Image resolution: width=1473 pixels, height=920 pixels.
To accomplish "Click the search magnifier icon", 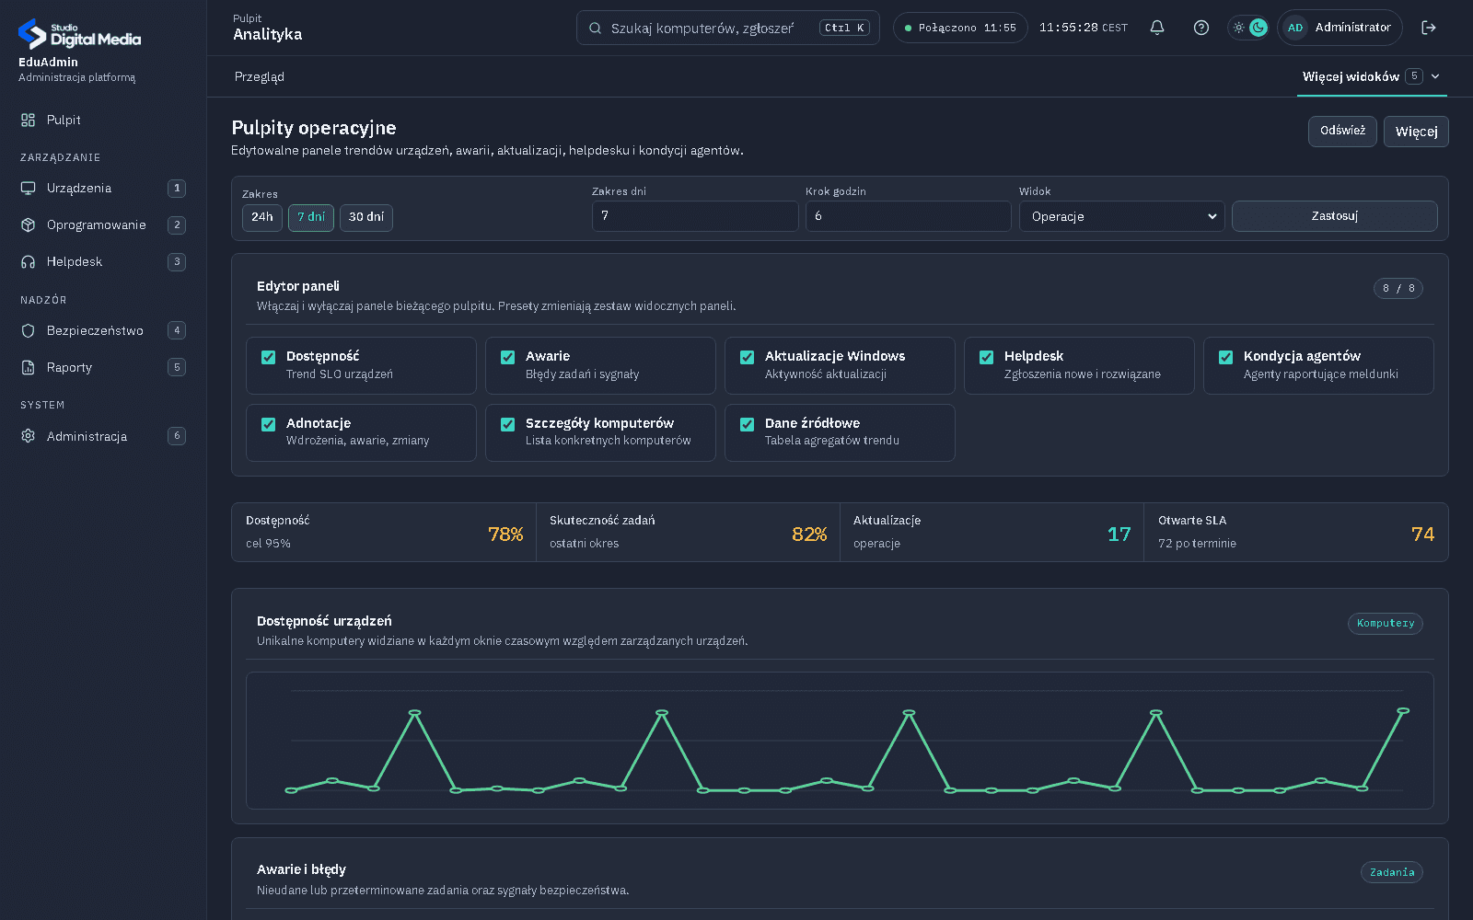I will click(596, 28).
